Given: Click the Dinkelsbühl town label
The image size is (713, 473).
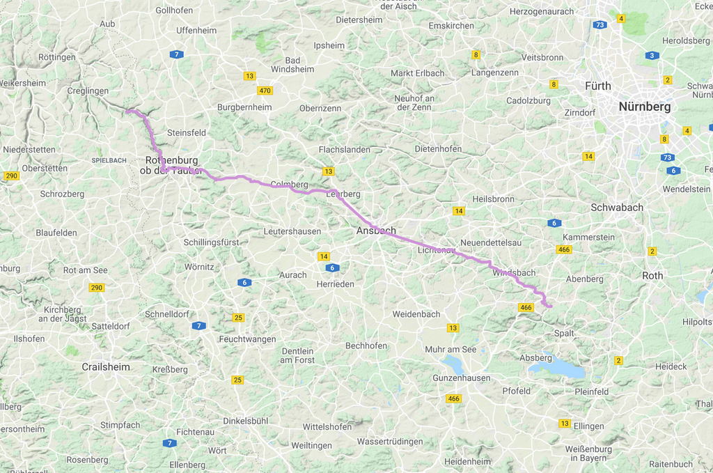Looking at the screenshot, I should [246, 421].
